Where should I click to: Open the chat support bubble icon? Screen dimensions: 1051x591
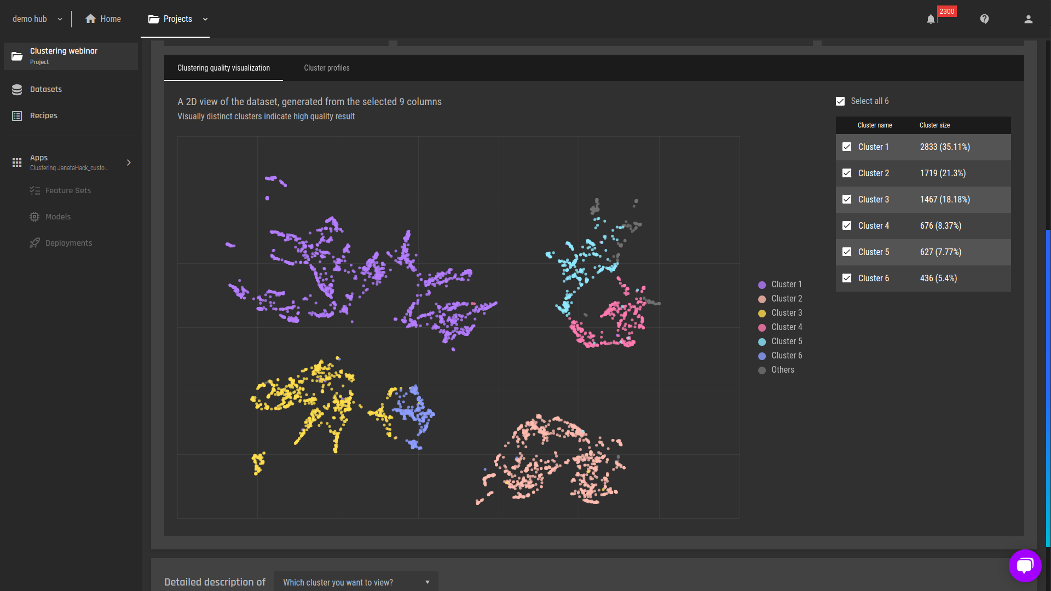click(1025, 565)
